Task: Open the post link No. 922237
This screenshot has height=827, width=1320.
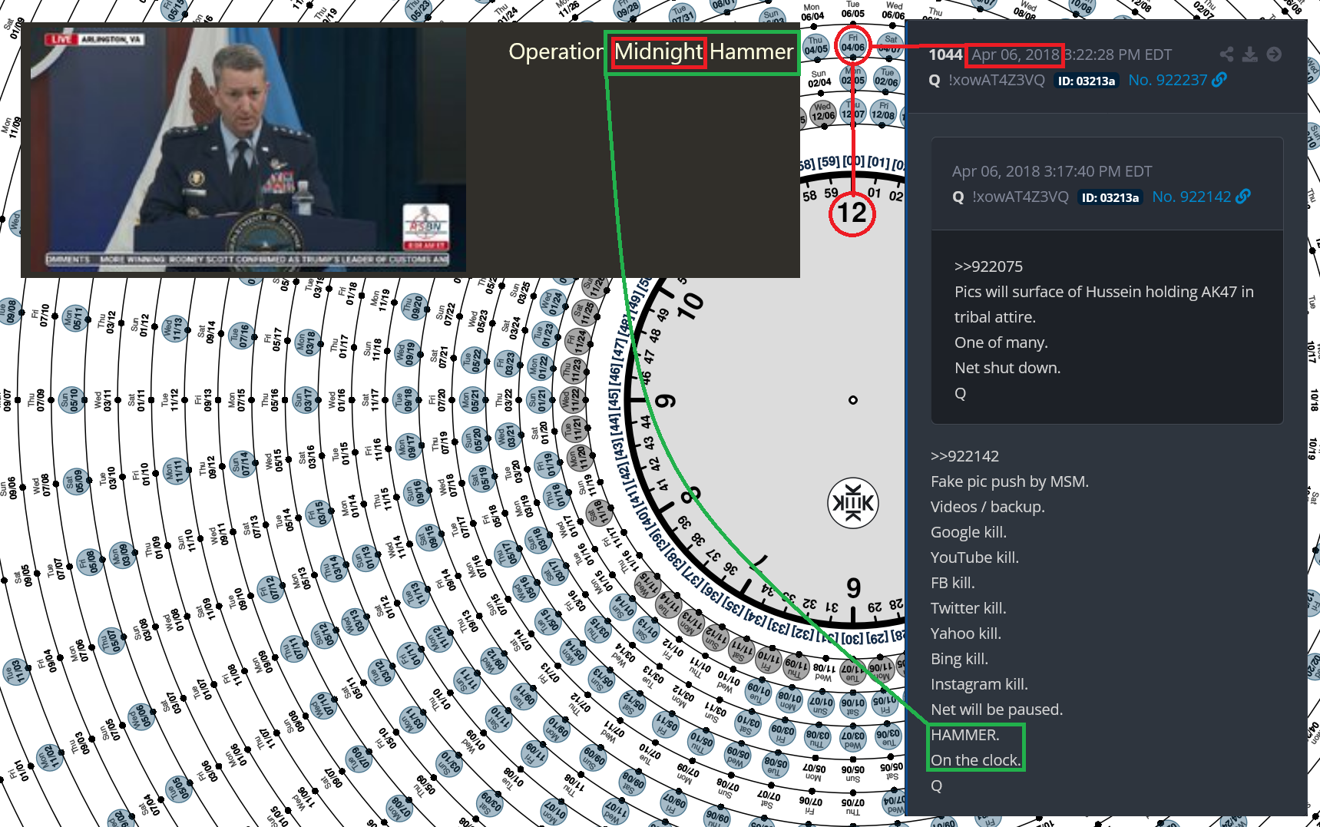Action: coord(1168,80)
